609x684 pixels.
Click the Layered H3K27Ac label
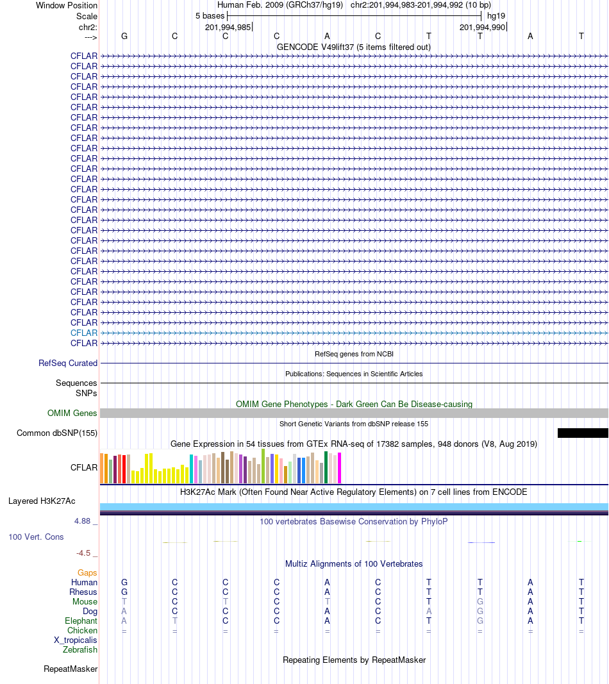click(42, 501)
